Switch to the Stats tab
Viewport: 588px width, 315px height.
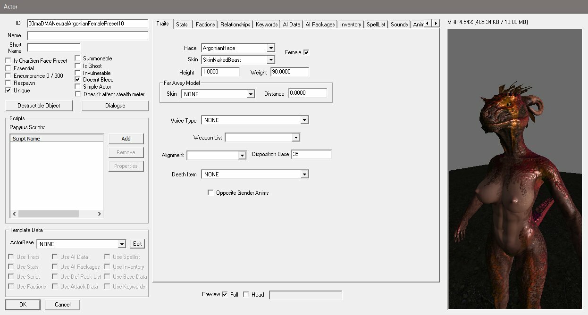(x=182, y=25)
